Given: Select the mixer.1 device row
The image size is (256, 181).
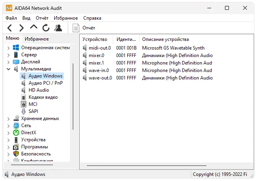Looking at the screenshot, I should pos(147,63).
